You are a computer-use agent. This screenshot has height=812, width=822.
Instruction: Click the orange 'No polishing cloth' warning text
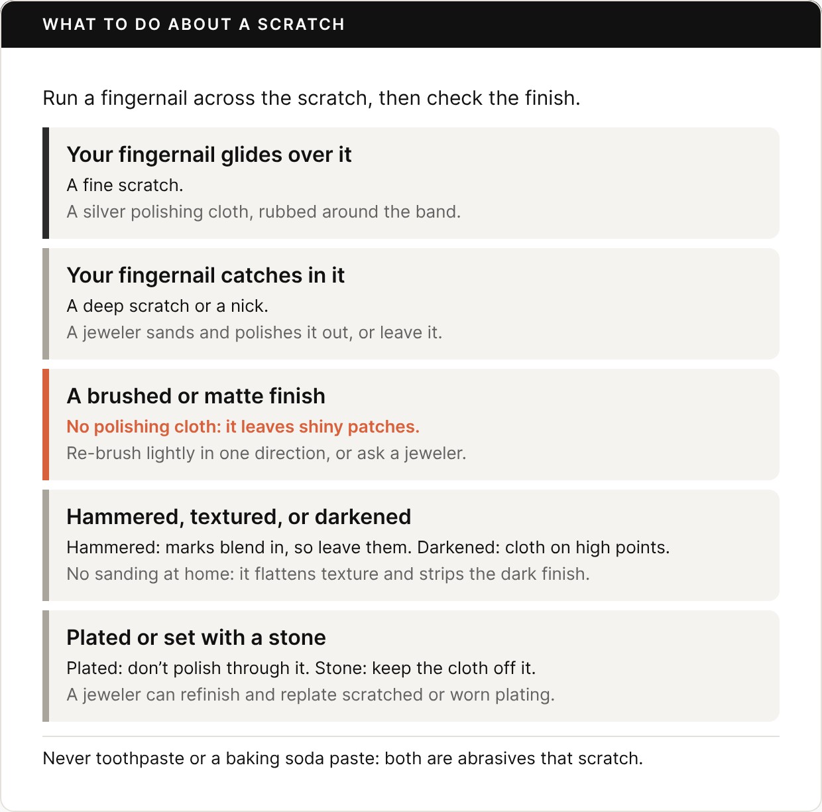tap(243, 427)
